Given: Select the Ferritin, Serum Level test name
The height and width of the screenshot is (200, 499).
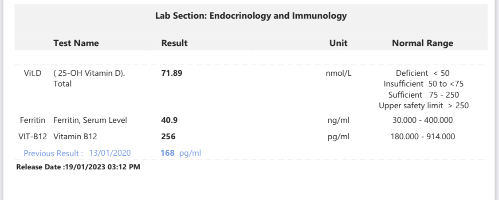Looking at the screenshot, I should point(90,120).
